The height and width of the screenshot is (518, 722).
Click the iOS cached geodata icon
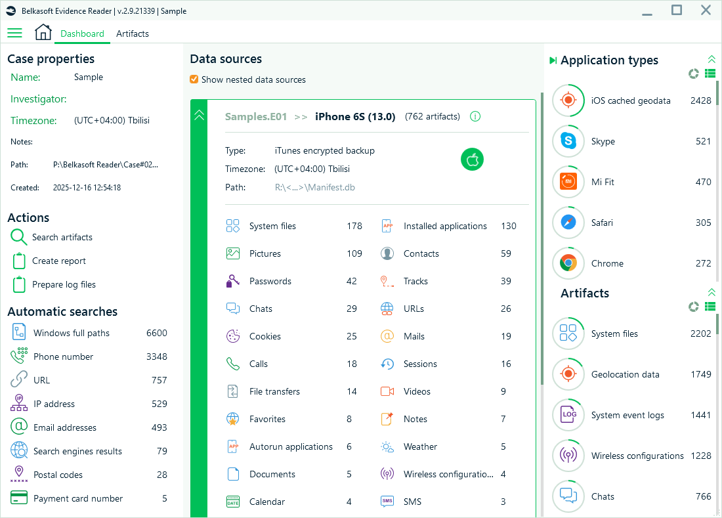pyautogui.click(x=568, y=100)
